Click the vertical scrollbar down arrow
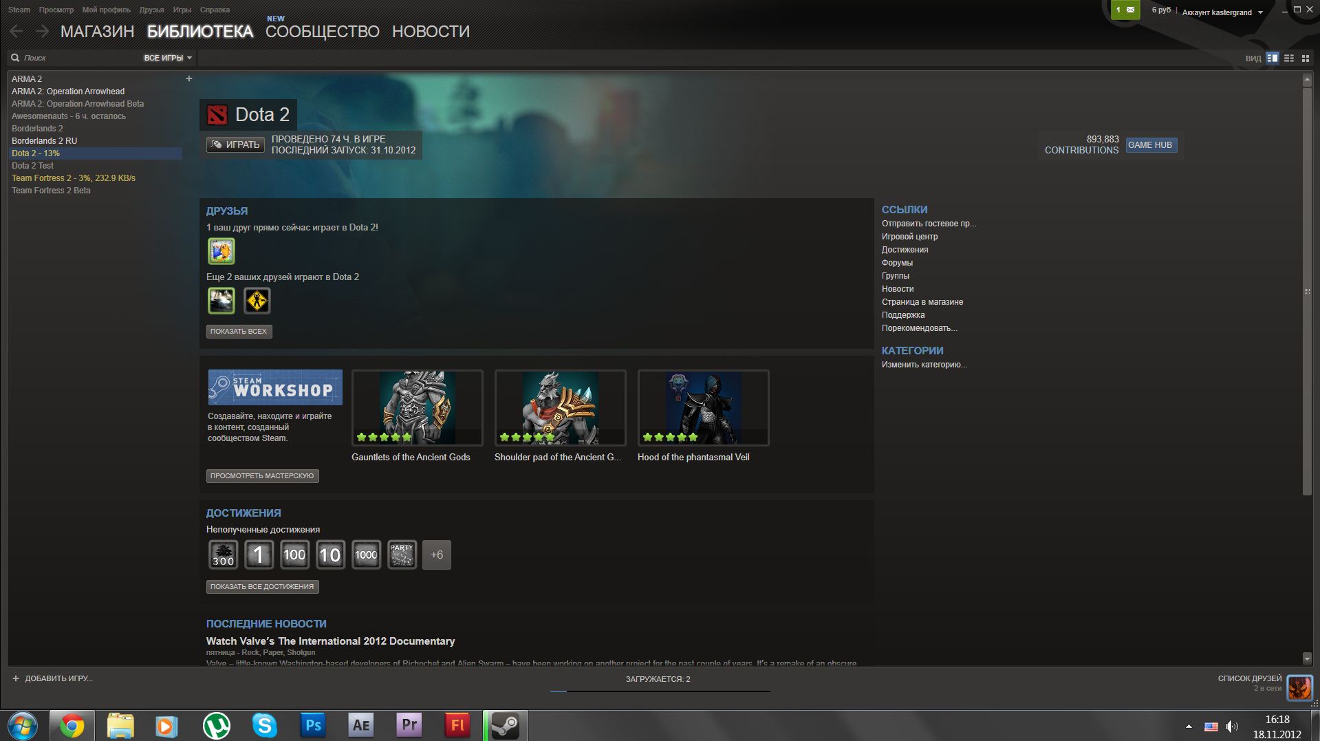 tap(1307, 658)
